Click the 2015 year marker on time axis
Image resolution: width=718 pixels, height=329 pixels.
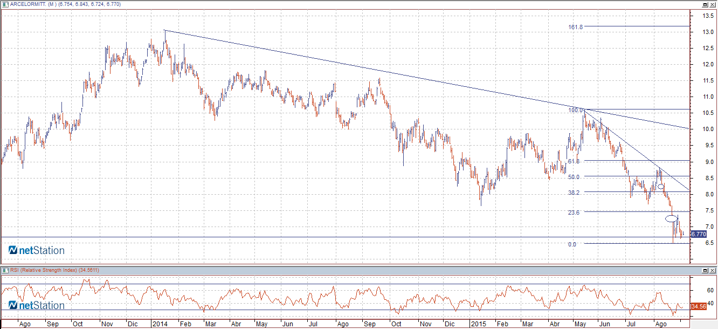[x=479, y=324]
